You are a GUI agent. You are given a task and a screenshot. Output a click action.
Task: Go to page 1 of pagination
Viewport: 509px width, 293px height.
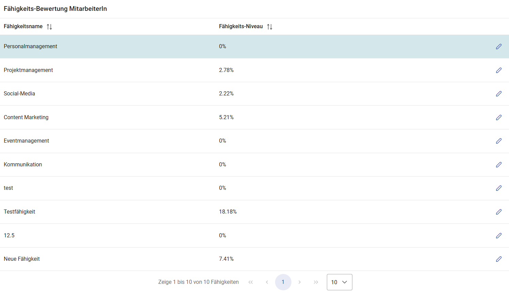click(x=283, y=282)
